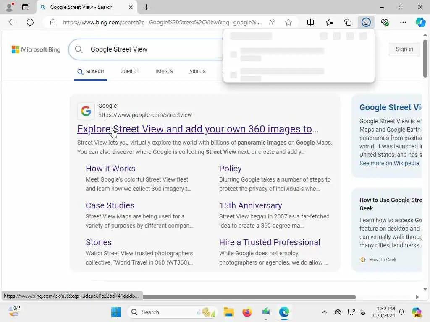Image resolution: width=430 pixels, height=322 pixels.
Task: Open Explore Street View result link
Action: pyautogui.click(x=198, y=129)
